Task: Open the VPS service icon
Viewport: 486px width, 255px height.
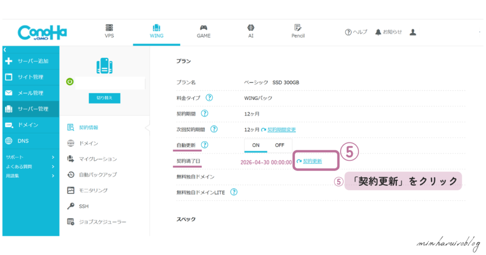Action: click(109, 28)
